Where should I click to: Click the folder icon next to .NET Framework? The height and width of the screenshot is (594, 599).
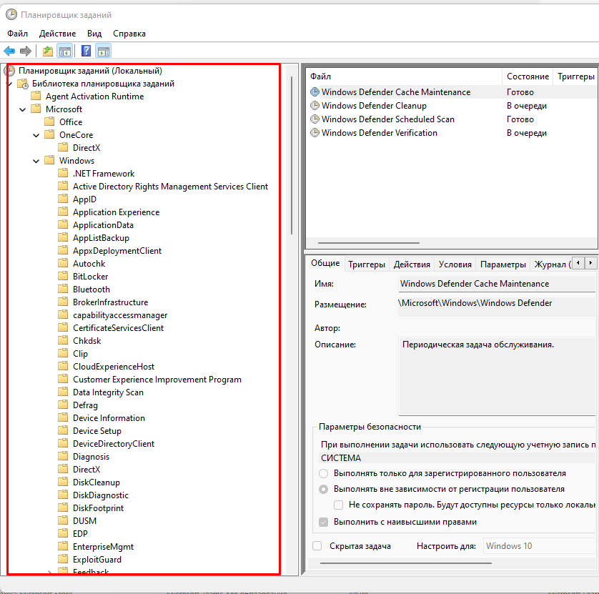[x=63, y=173]
